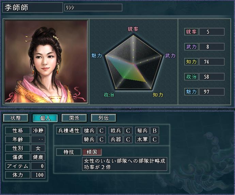Click the 武力 stat label
This screenshot has width=235, height=195.
click(x=191, y=47)
